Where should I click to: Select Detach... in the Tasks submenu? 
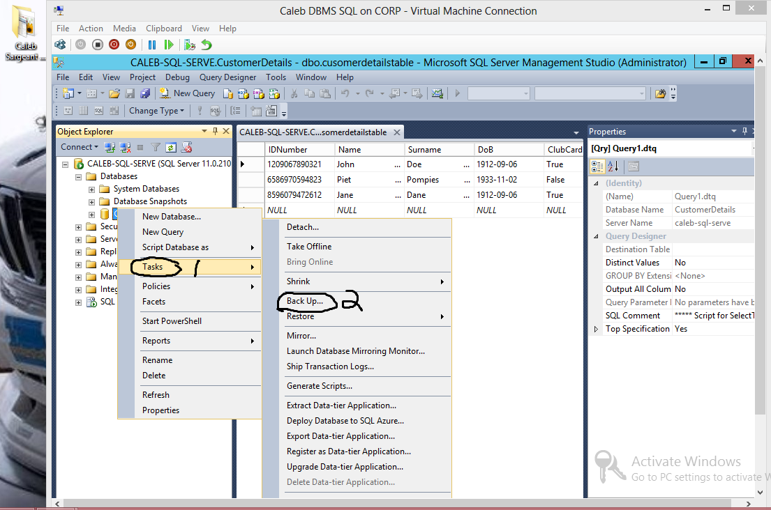pyautogui.click(x=302, y=227)
